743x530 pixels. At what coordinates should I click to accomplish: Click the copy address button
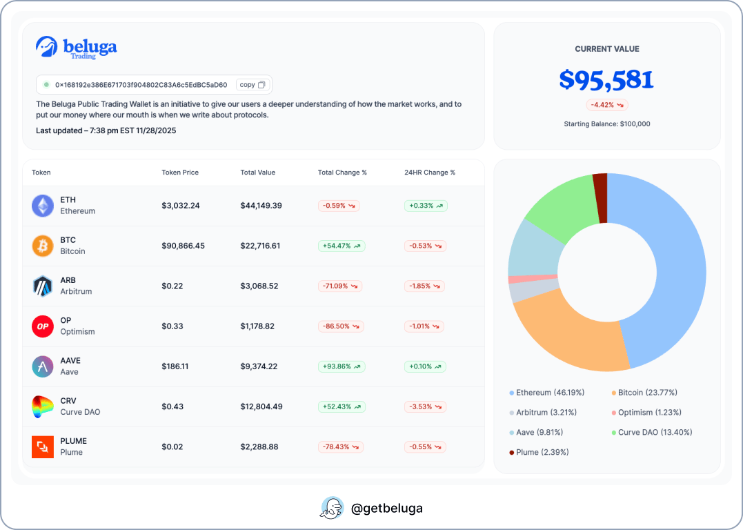pyautogui.click(x=252, y=85)
